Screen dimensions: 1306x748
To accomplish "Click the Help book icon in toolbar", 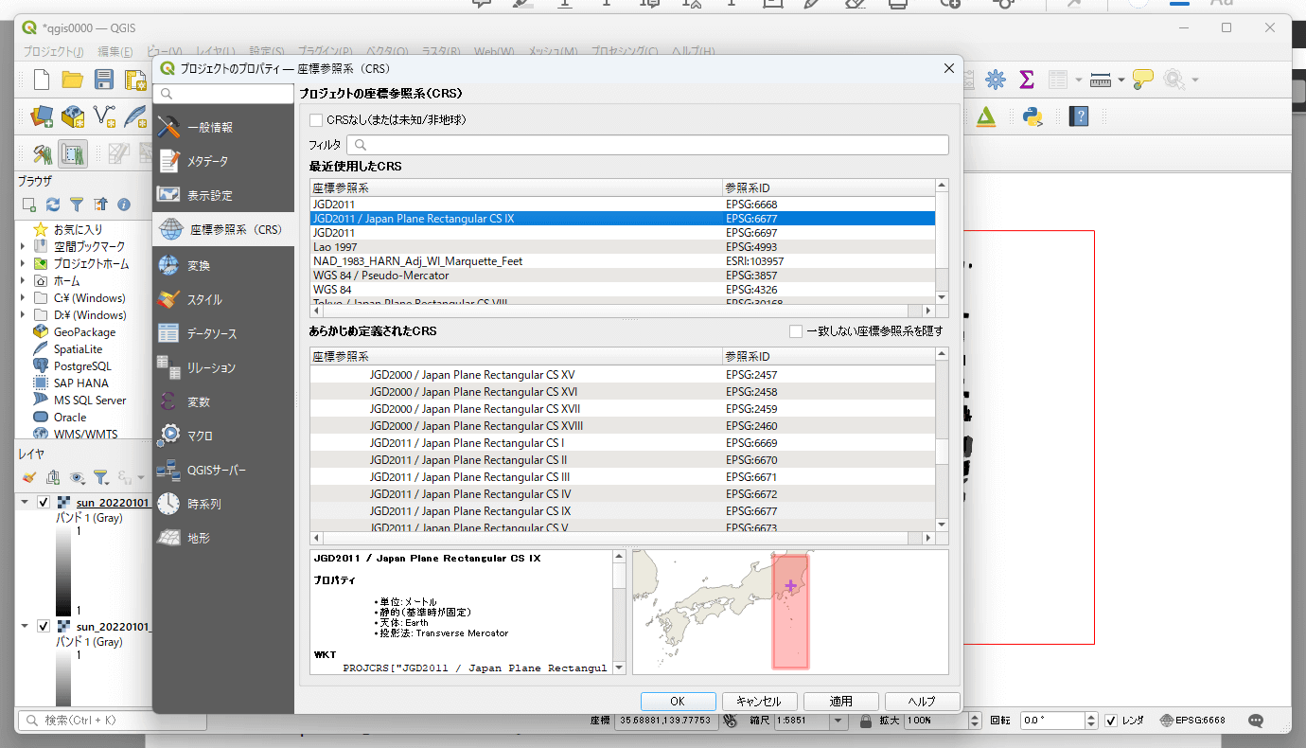I will [x=1079, y=116].
